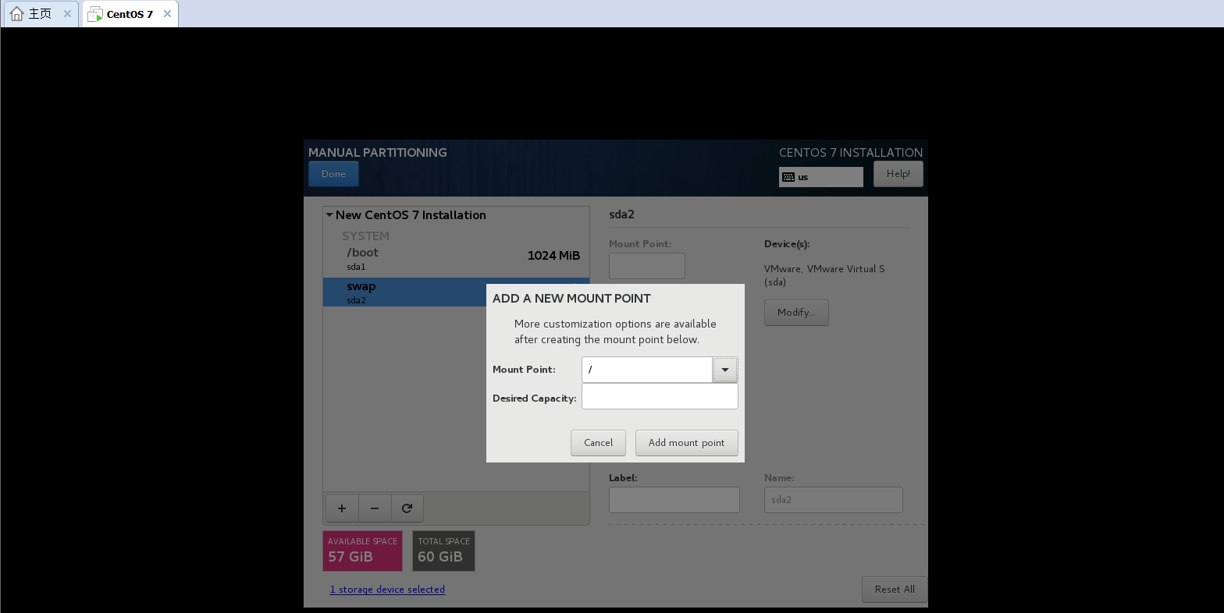Click the TOTAL SPACE 60 GiB box

click(443, 551)
